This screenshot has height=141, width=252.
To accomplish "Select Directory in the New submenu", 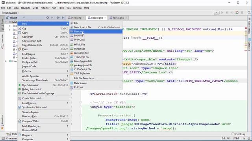I will click(x=96, y=31).
